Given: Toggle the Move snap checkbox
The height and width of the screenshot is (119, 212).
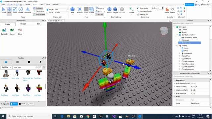Looking at the screenshot, I should 47,13.
